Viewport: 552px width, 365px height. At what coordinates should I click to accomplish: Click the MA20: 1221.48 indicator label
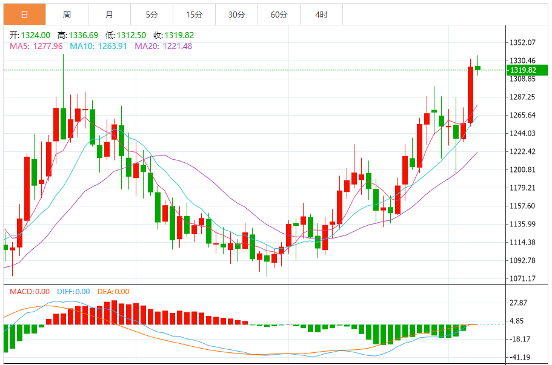click(163, 46)
